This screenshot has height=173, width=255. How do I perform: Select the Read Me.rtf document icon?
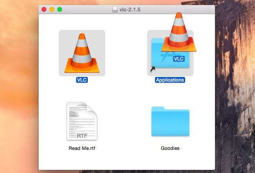tap(82, 121)
